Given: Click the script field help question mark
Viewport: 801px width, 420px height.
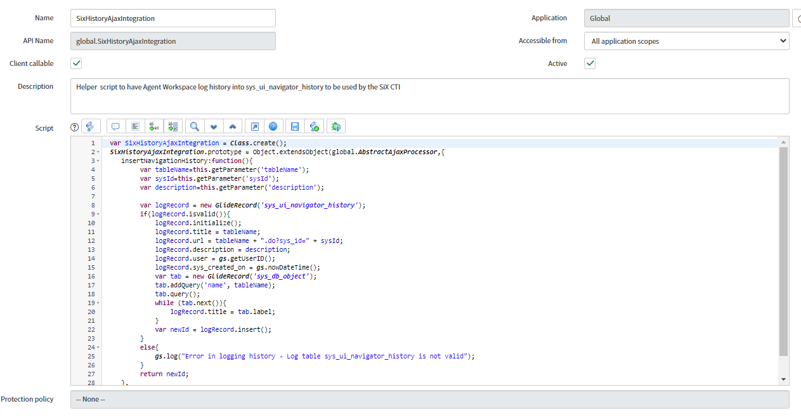Looking at the screenshot, I should tap(74, 127).
